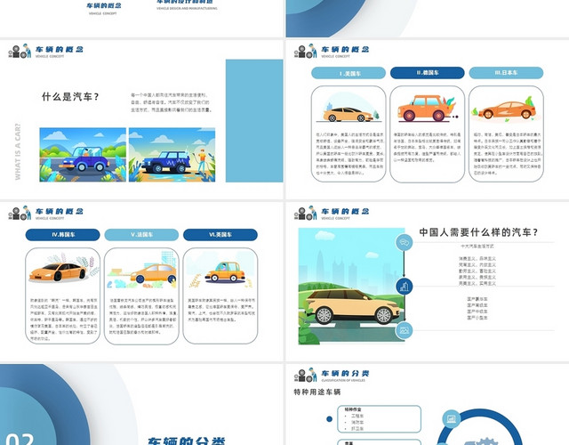Image resolution: width=569 pixels, height=445 pixels.
Task: Select the IV.韩国车 pill label
Action: click(62, 235)
